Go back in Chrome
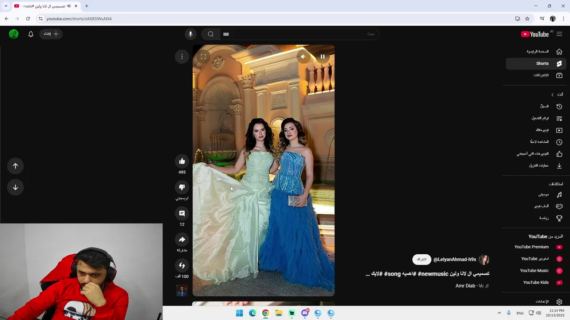The width and height of the screenshot is (570, 320). (6, 19)
